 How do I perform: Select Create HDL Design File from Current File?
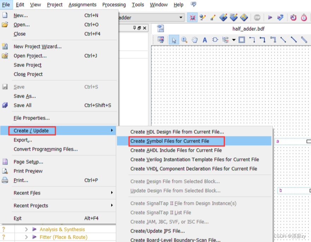click(x=194, y=132)
